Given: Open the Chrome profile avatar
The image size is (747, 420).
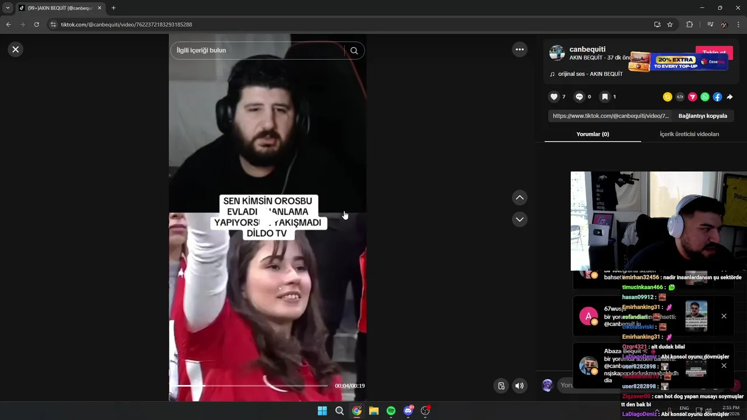Looking at the screenshot, I should pos(724,24).
